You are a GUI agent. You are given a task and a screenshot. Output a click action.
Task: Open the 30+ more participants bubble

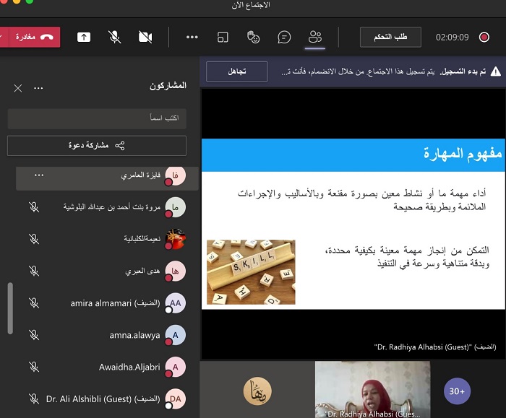pyautogui.click(x=457, y=391)
